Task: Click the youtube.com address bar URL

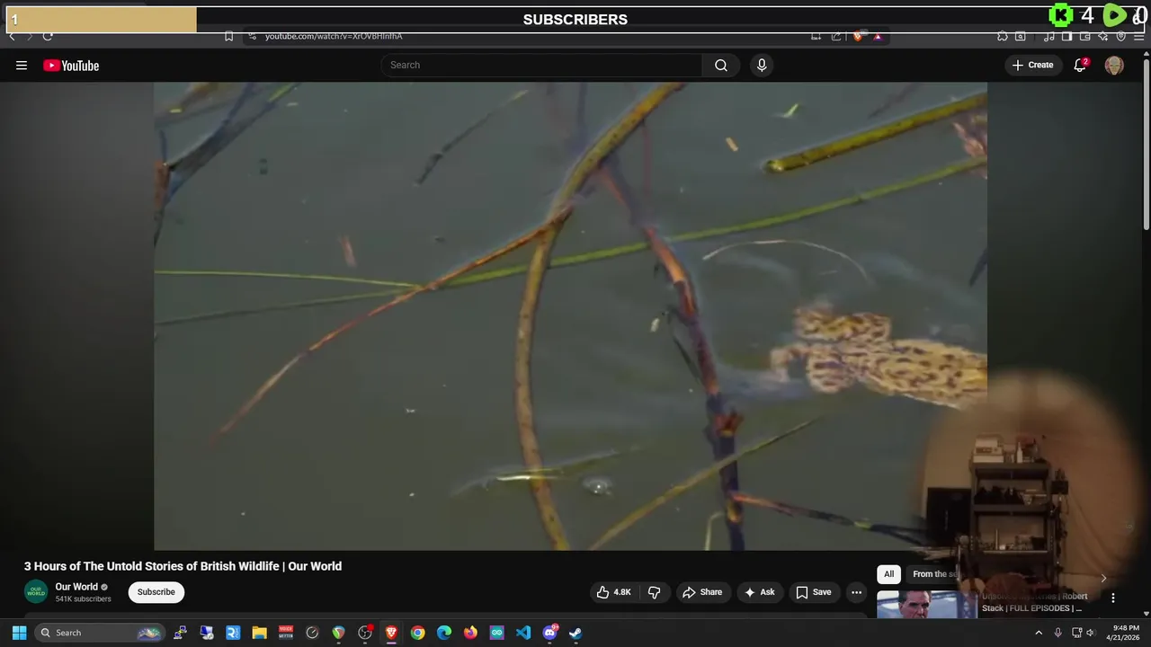Action: [x=334, y=36]
